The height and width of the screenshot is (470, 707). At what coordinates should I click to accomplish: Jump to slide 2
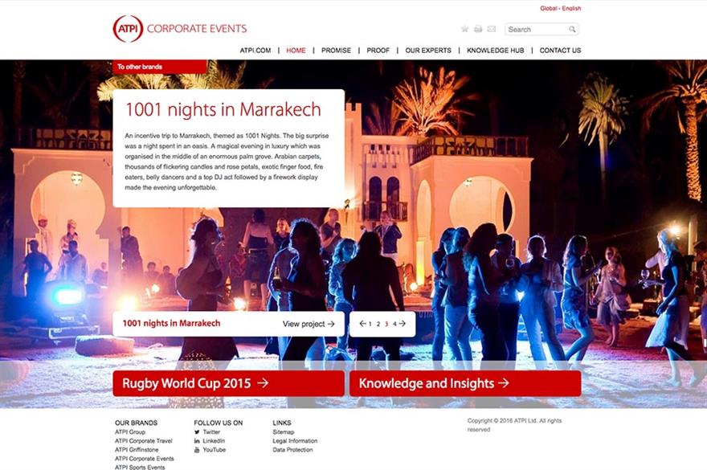tap(378, 324)
